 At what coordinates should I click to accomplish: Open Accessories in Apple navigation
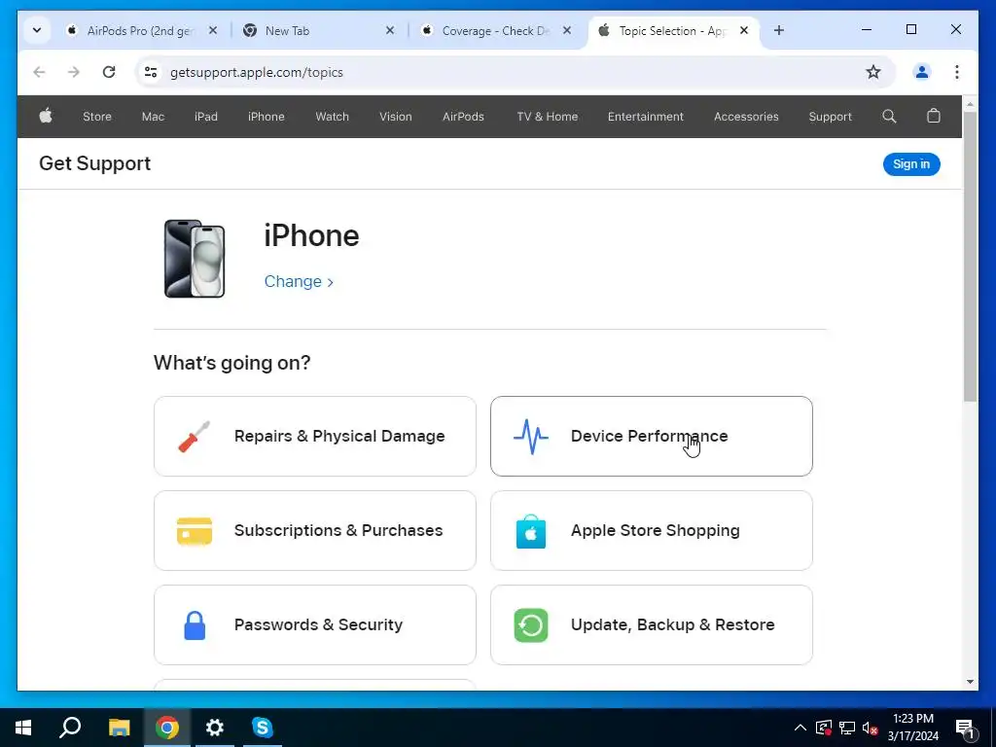coord(746,117)
